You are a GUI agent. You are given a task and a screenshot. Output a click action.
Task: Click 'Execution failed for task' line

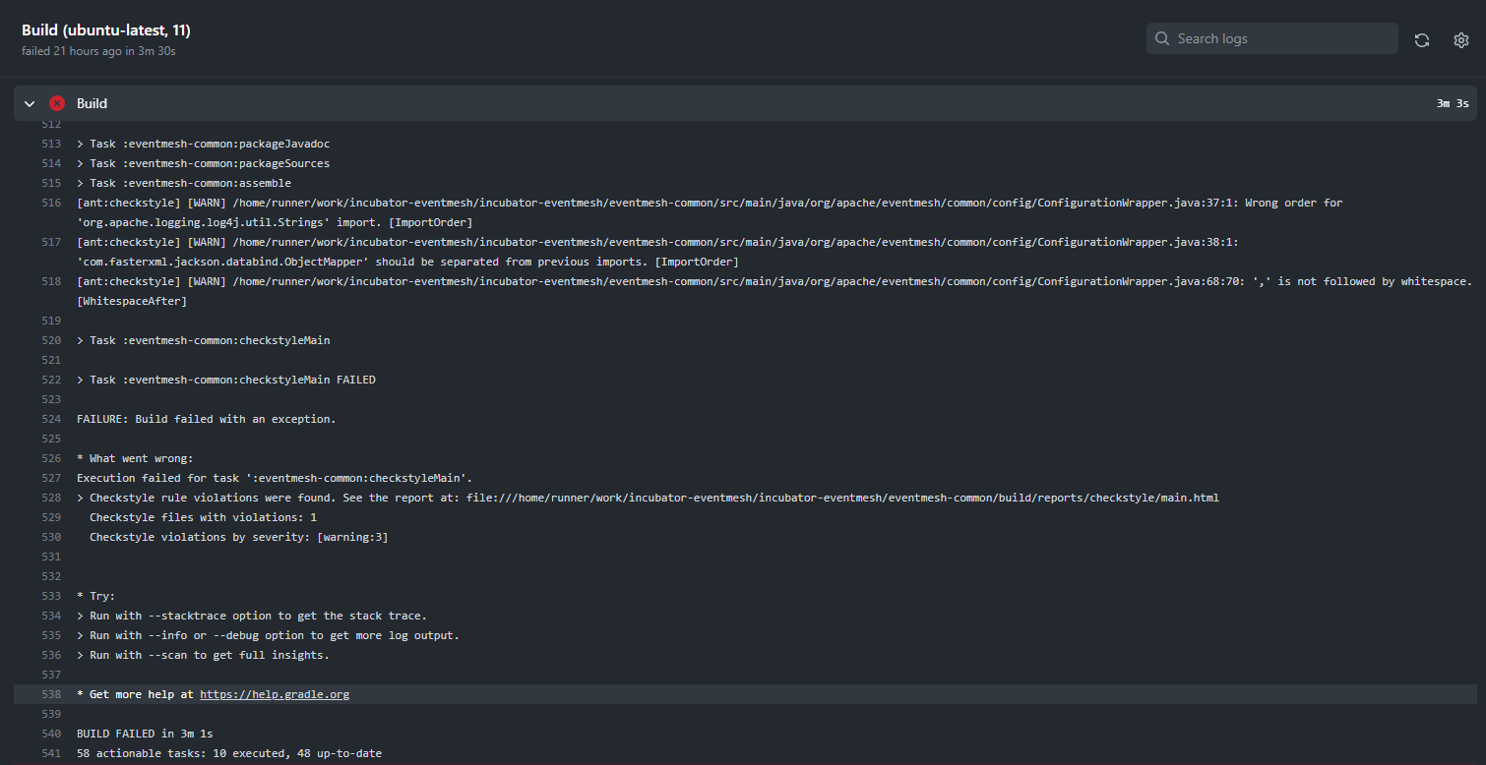pyautogui.click(x=275, y=478)
